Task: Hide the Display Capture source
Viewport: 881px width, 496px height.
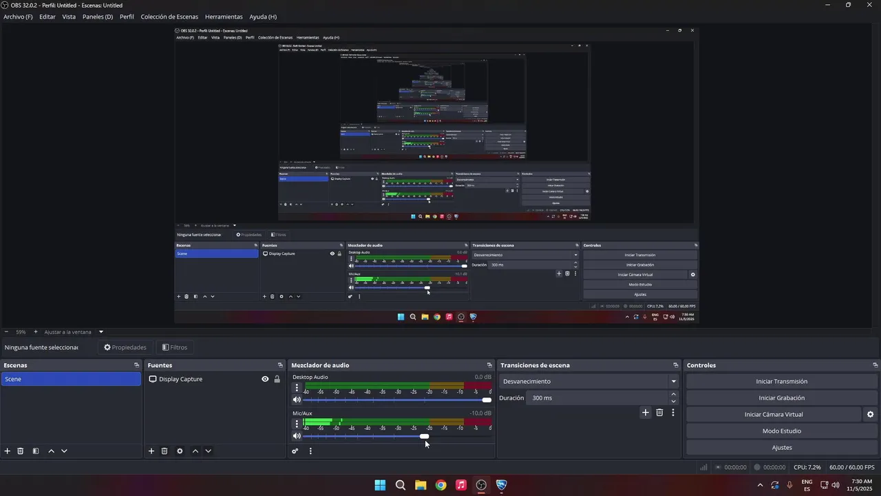Action: point(265,379)
